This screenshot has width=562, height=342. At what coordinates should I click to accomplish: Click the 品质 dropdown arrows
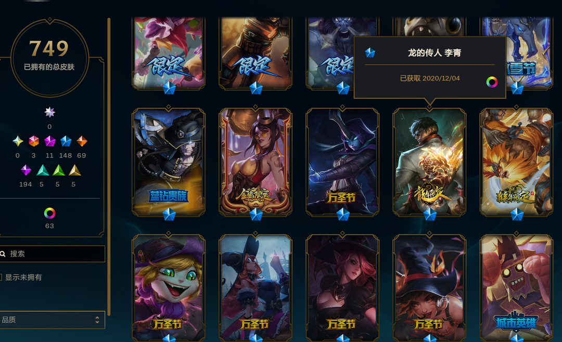[97, 320]
